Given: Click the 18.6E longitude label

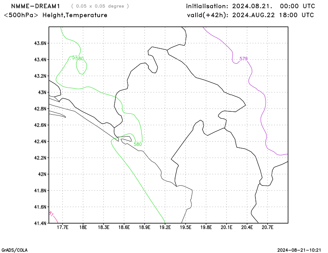Looking at the screenshot, I should pos(124,227).
